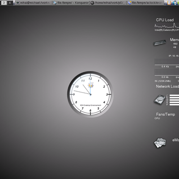Viewport: 179px width, 179px height.
Task: Click the terminal icon in taskbar
Action: [x=18, y=3]
